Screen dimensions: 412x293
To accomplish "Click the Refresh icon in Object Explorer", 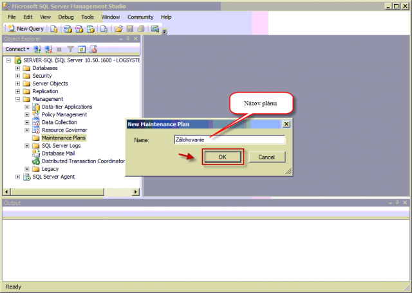I will pyautogui.click(x=82, y=49).
